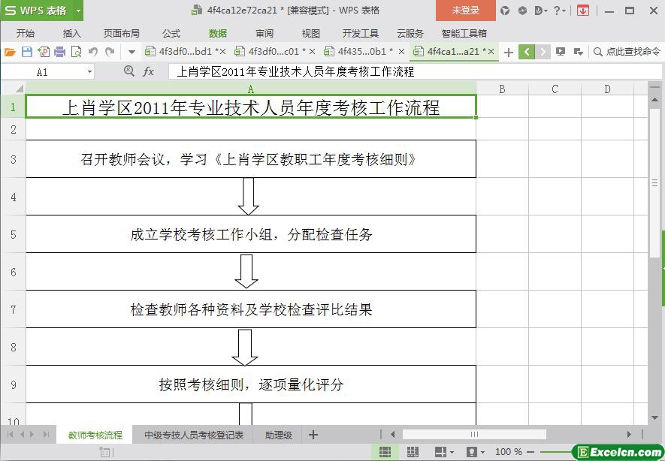The height and width of the screenshot is (461, 665).
Task: Switch to normal view in status bar
Action: coord(385,452)
